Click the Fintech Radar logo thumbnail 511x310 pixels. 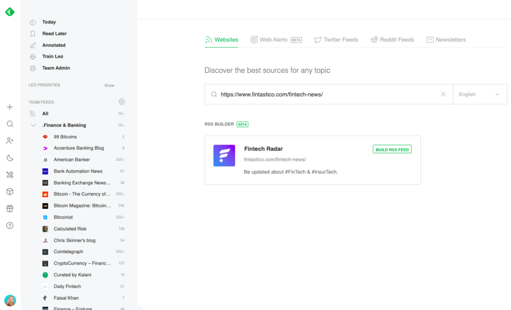tap(224, 155)
